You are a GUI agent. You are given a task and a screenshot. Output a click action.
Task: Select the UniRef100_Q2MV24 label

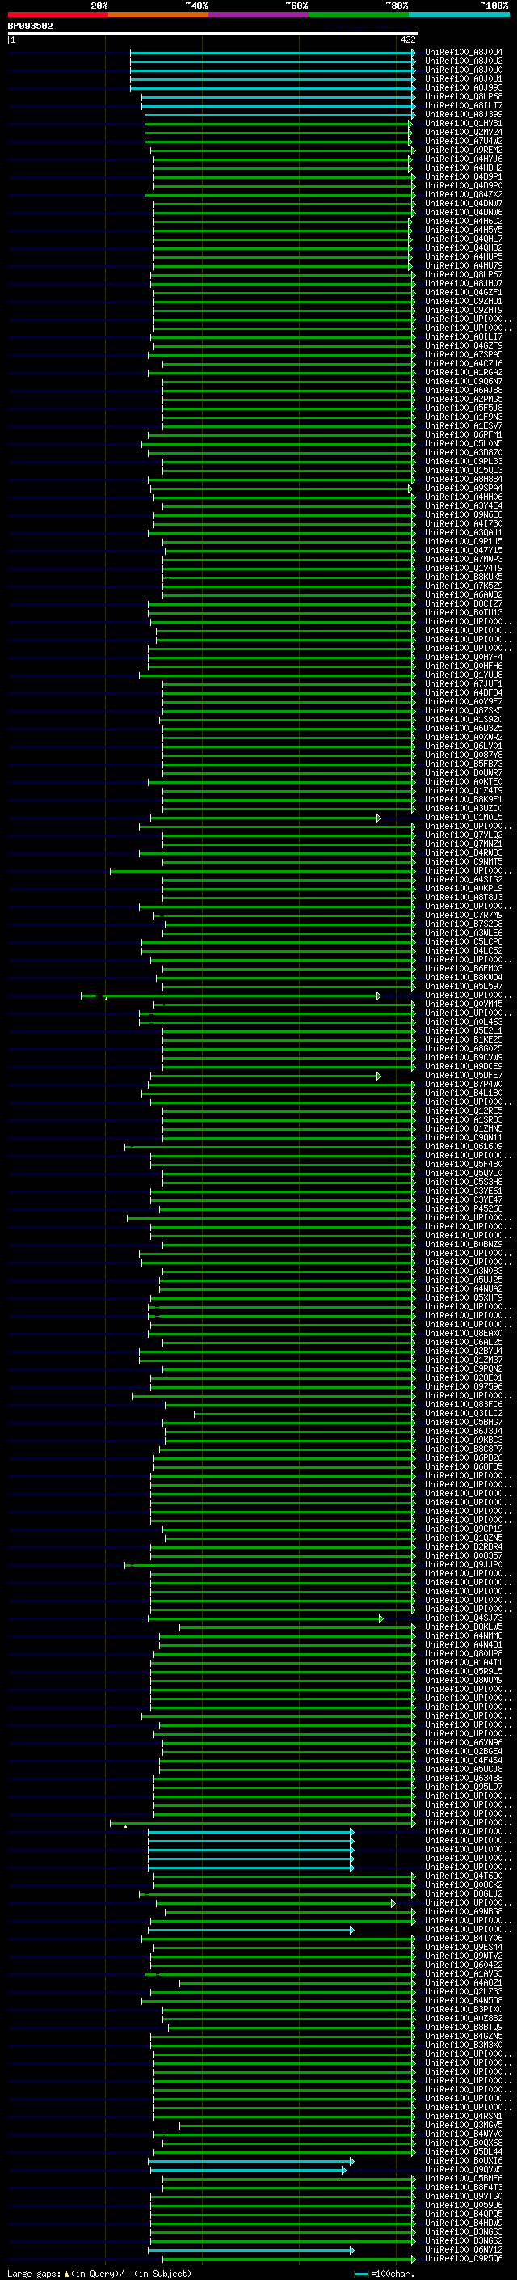464,132
